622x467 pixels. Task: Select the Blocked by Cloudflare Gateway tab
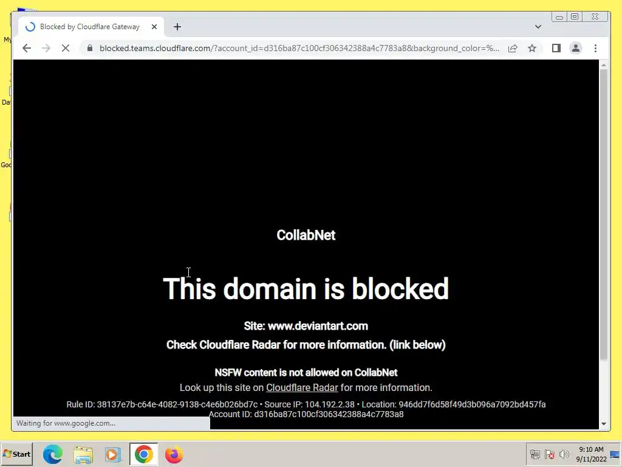91,27
